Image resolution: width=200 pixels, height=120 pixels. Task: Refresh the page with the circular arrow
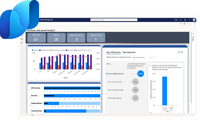pos(188,24)
